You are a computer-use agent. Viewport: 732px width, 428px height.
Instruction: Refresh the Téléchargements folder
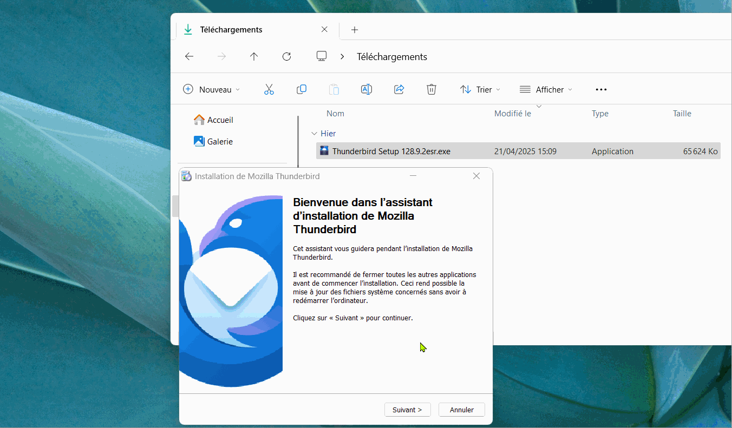coord(287,56)
